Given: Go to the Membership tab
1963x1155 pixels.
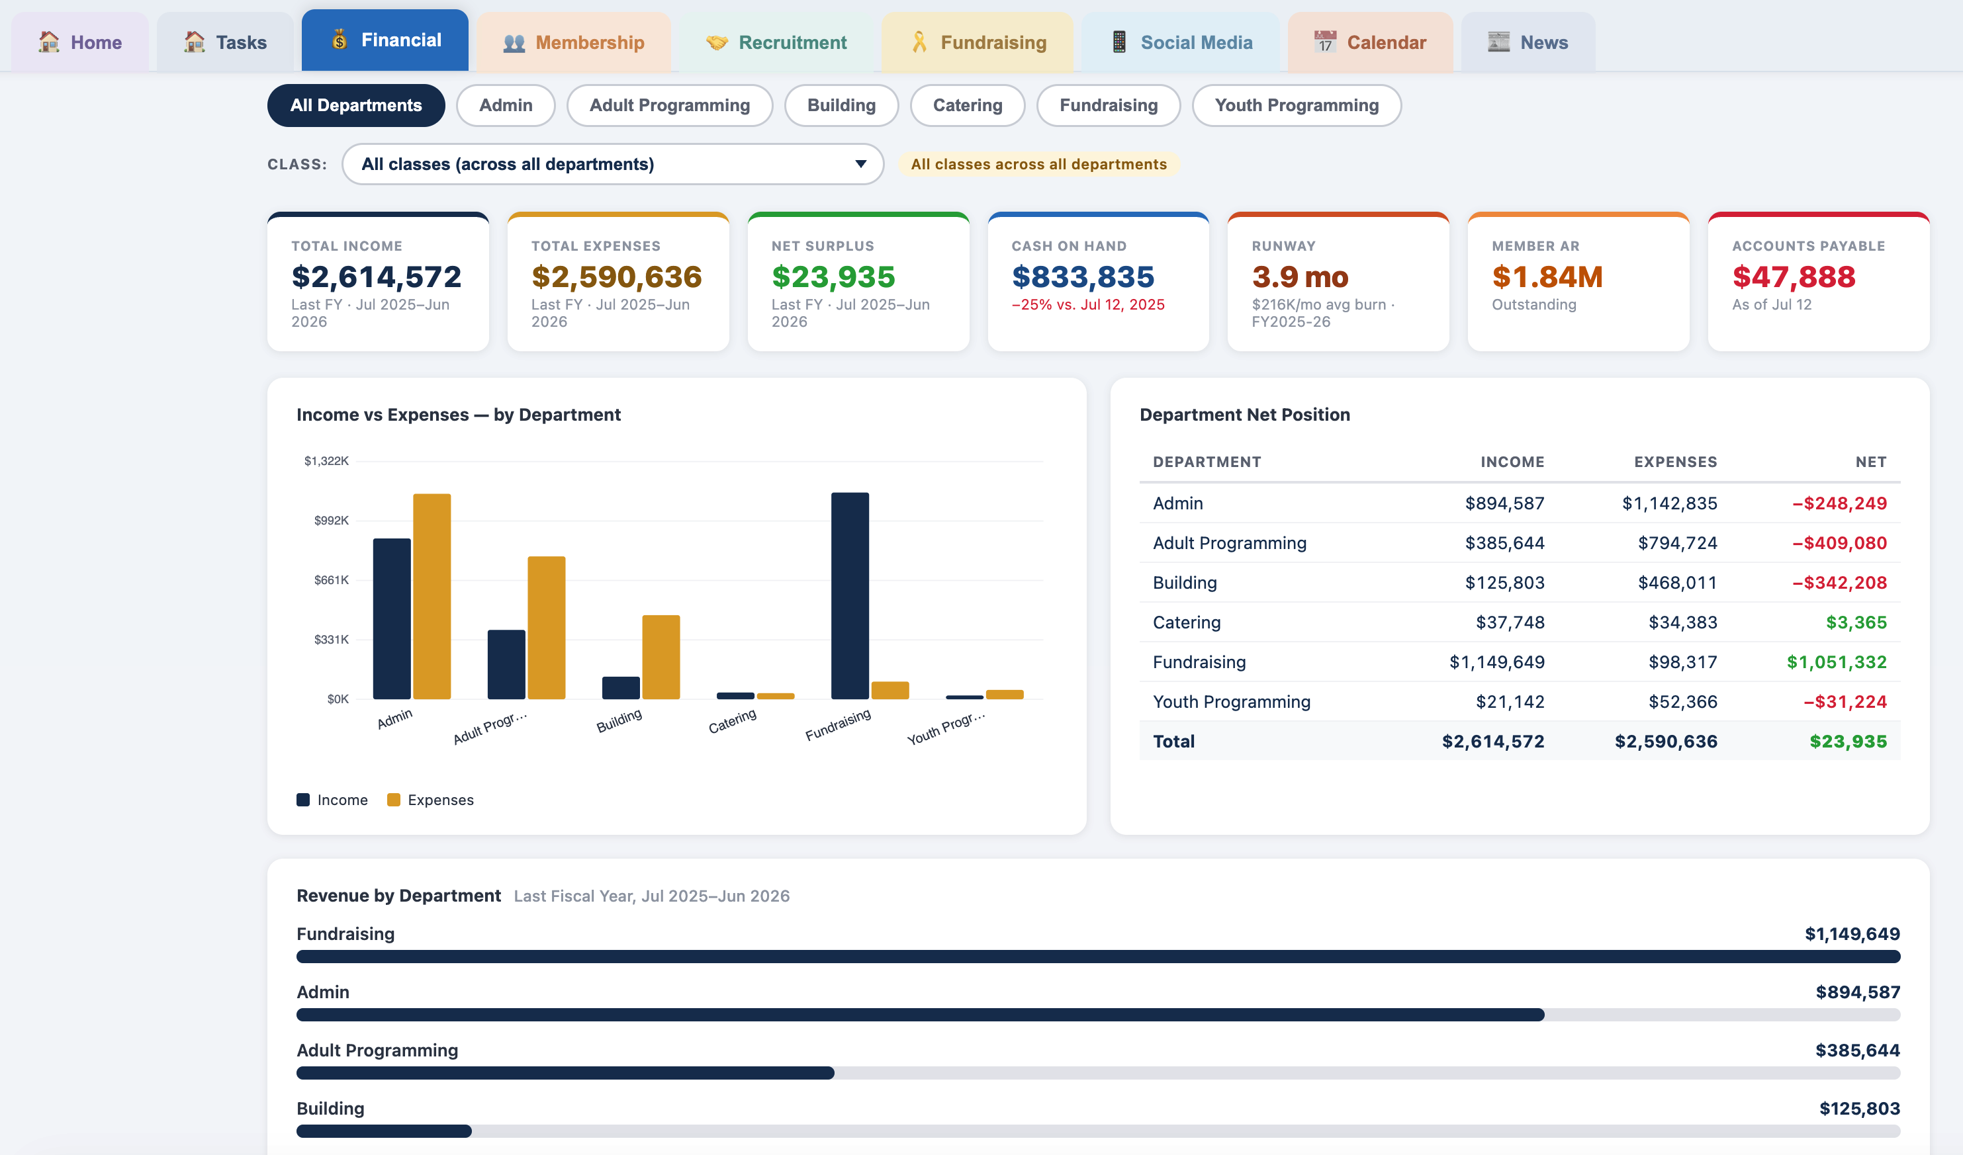Looking at the screenshot, I should (573, 42).
